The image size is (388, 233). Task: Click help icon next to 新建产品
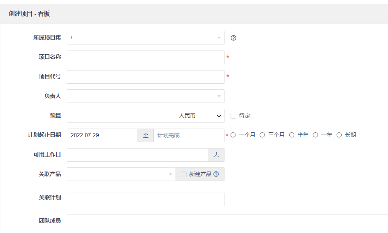(x=216, y=174)
